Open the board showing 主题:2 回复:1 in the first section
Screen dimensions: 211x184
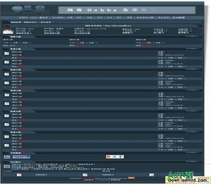point(8,40)
